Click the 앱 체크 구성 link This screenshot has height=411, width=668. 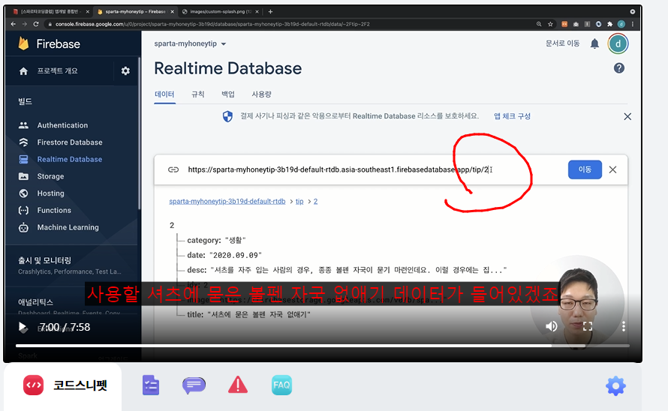pyautogui.click(x=512, y=116)
